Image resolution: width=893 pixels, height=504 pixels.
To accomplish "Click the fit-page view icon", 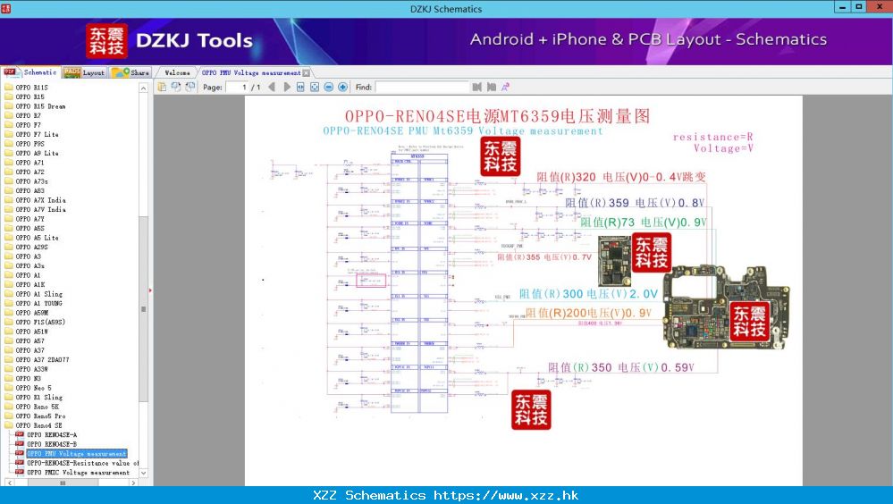I will [x=315, y=88].
